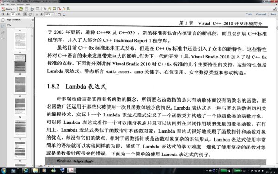Click the Save icon in toolbar

tap(26, 9)
